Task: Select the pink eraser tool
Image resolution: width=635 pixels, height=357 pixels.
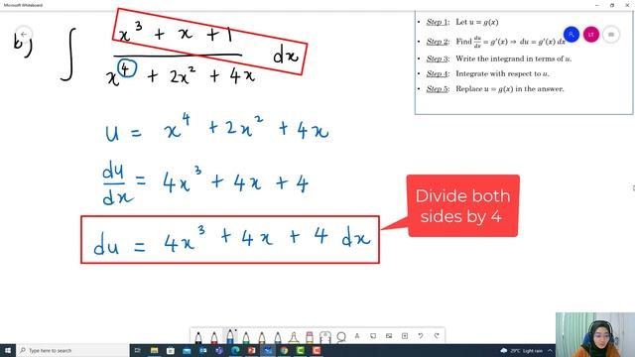Action: pos(310,337)
